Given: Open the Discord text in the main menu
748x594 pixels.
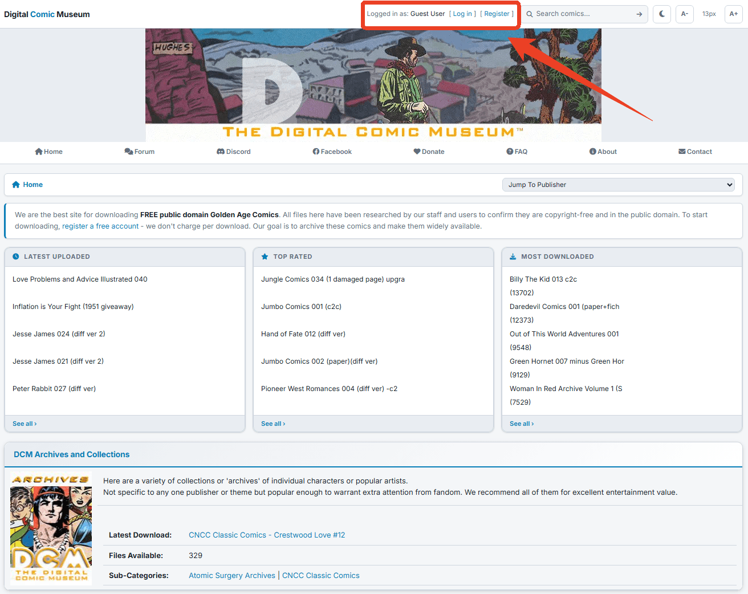Looking at the screenshot, I should pyautogui.click(x=238, y=152).
